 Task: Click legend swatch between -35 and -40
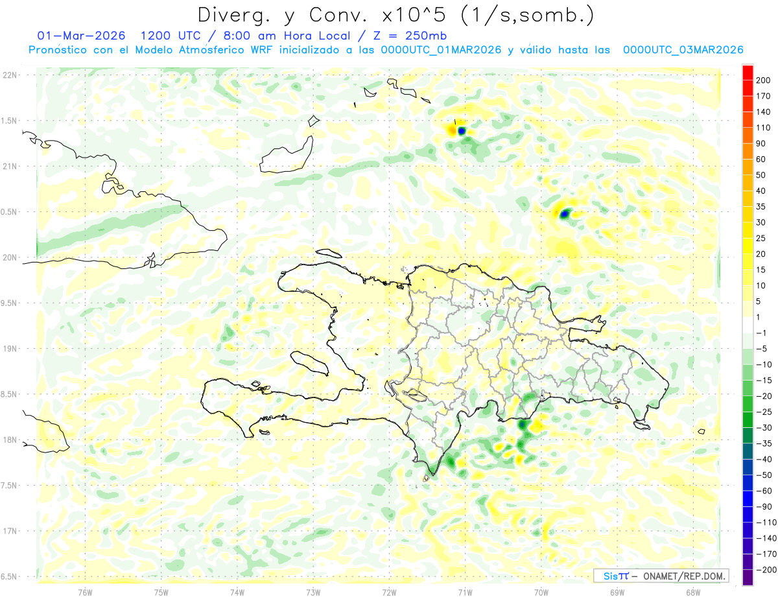tap(748, 451)
